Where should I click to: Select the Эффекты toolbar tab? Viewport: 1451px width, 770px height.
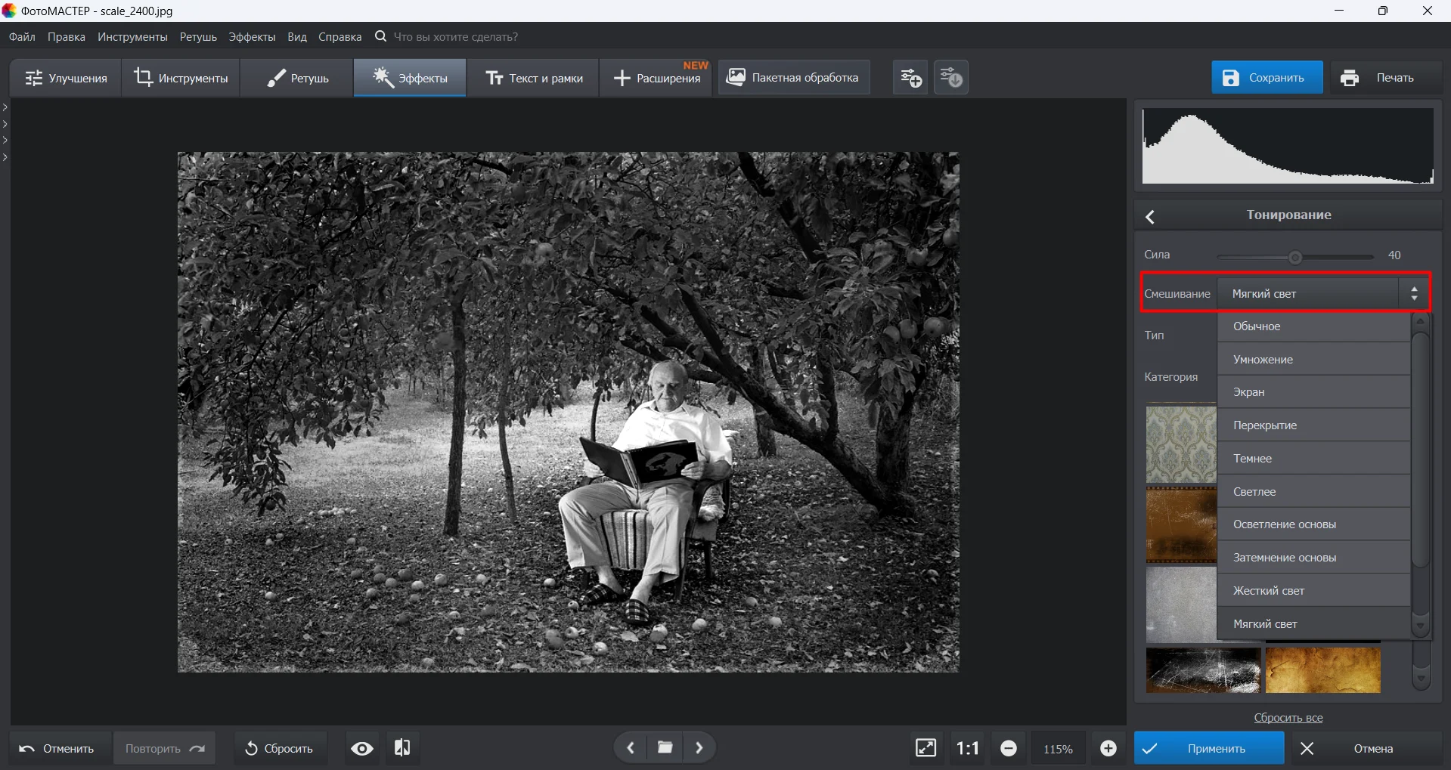click(x=410, y=78)
